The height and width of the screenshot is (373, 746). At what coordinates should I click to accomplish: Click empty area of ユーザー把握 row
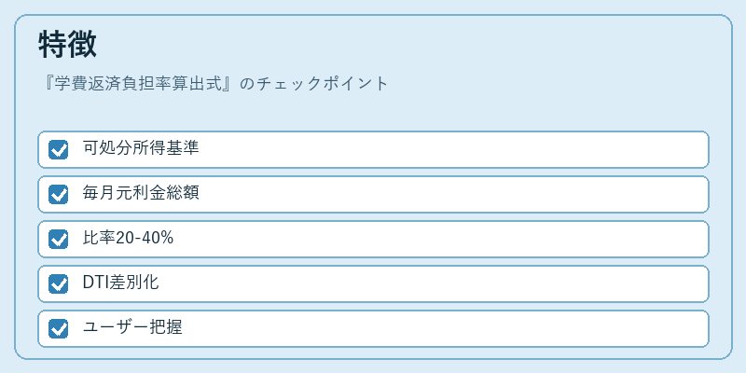point(452,328)
